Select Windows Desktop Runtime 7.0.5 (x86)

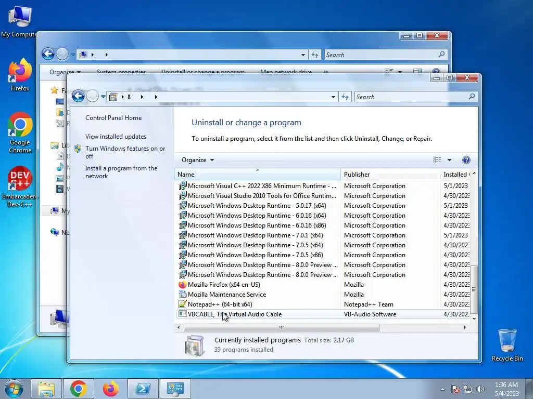323,255
